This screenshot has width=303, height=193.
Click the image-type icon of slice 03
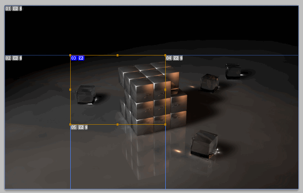point(81,58)
